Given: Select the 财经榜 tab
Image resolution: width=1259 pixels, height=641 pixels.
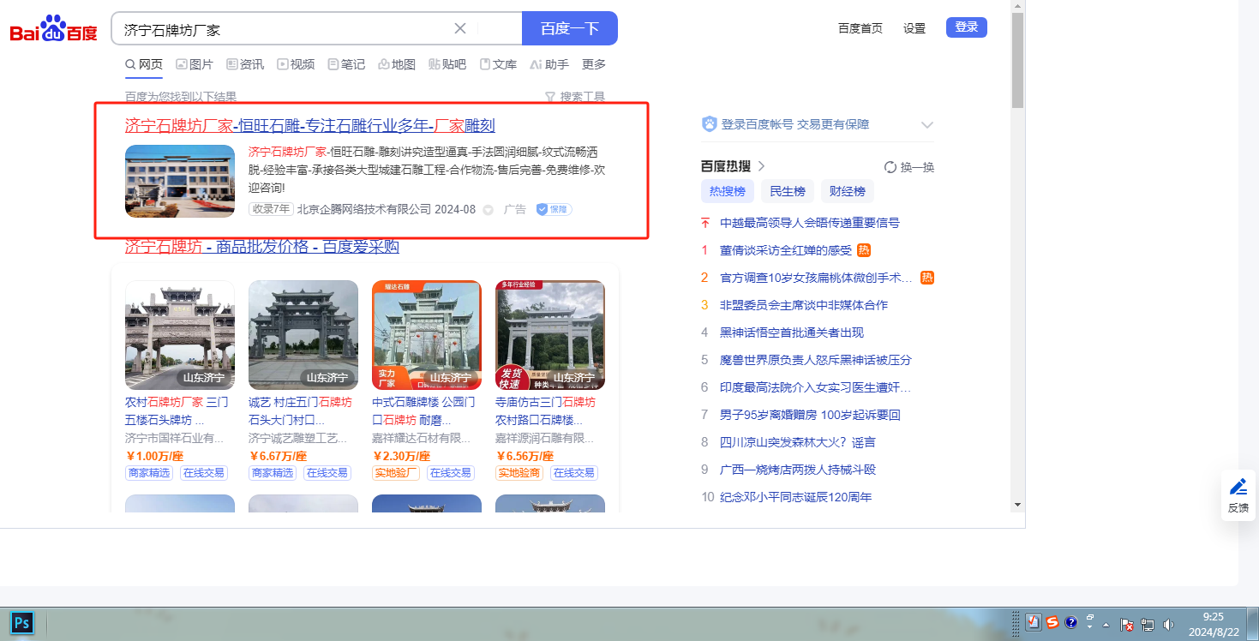Looking at the screenshot, I should click(x=847, y=191).
